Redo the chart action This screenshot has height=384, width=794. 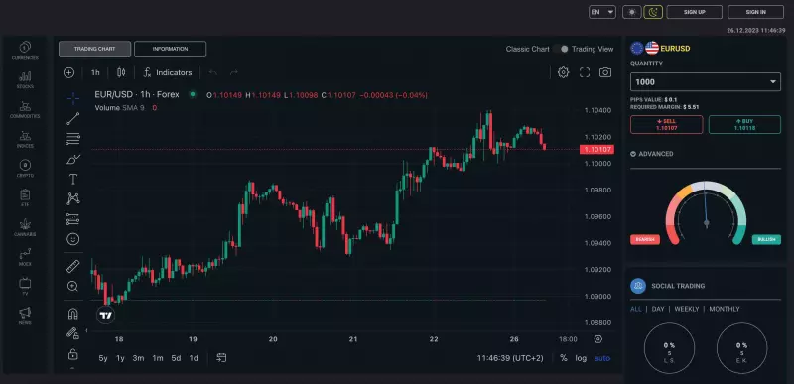[x=233, y=72]
